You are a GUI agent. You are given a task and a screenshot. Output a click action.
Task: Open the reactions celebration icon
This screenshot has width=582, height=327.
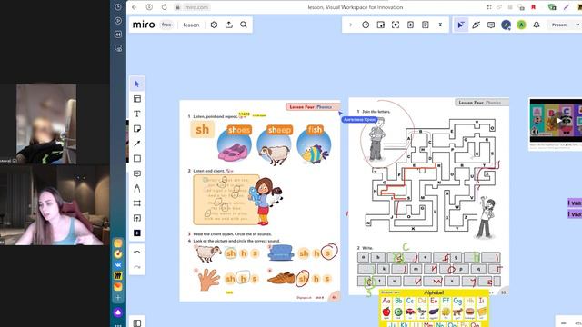coord(477,25)
